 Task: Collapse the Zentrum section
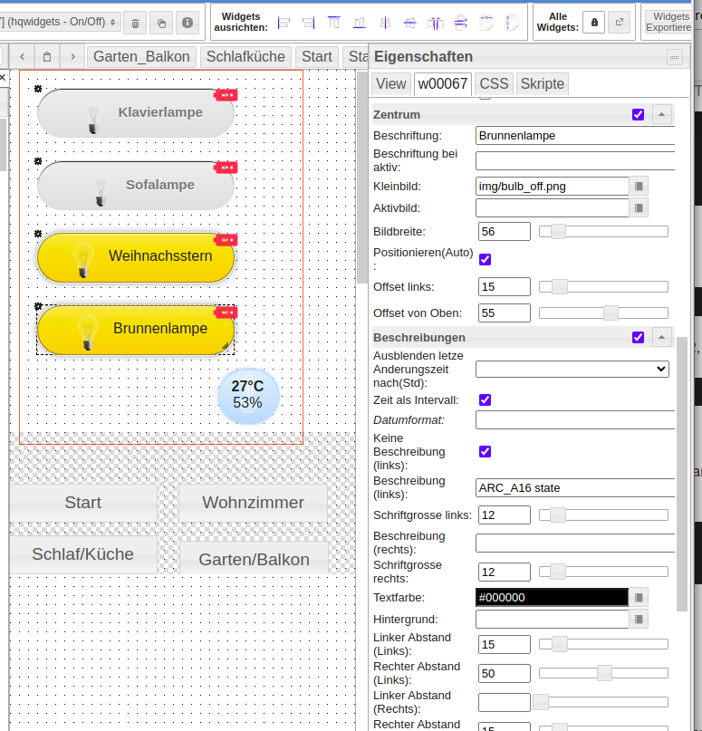[x=661, y=114]
